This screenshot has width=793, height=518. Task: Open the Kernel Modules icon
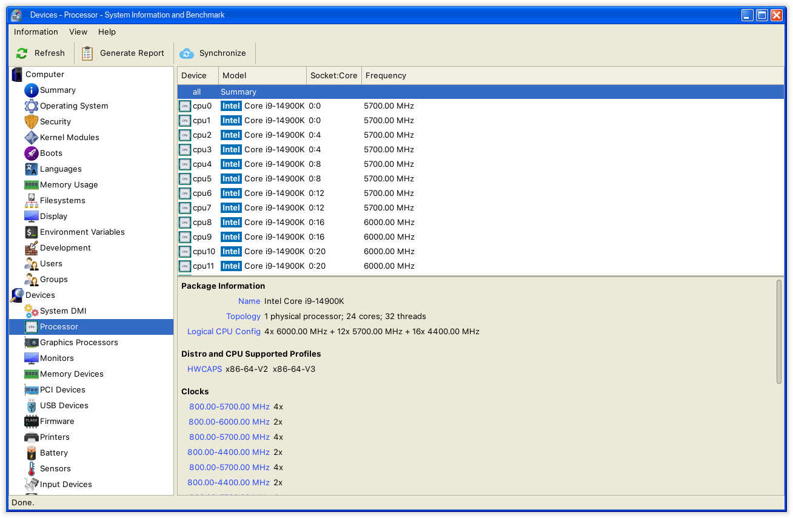[32, 138]
